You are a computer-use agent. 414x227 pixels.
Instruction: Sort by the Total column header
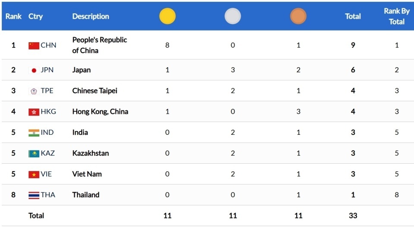coord(353,16)
